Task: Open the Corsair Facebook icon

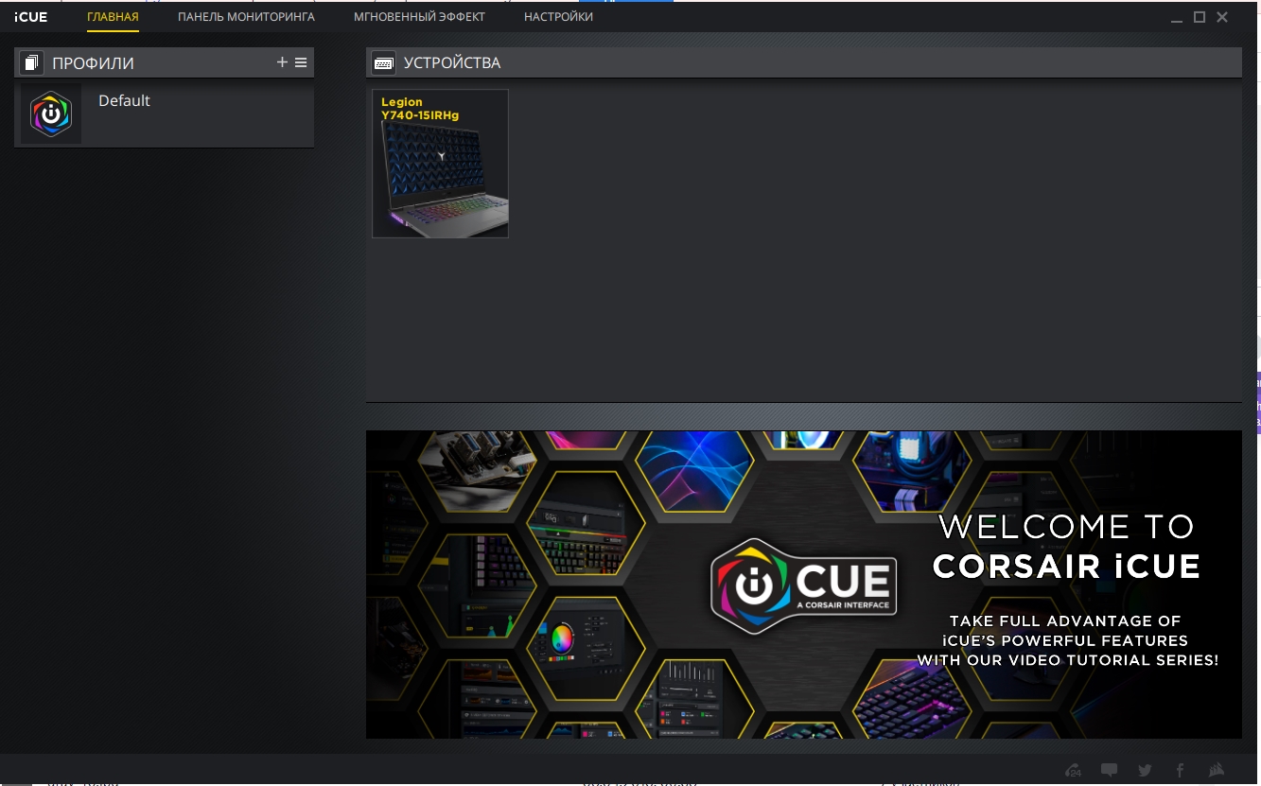Action: tap(1180, 770)
